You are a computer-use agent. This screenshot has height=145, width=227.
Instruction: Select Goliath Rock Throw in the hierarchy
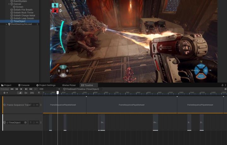point(23,13)
